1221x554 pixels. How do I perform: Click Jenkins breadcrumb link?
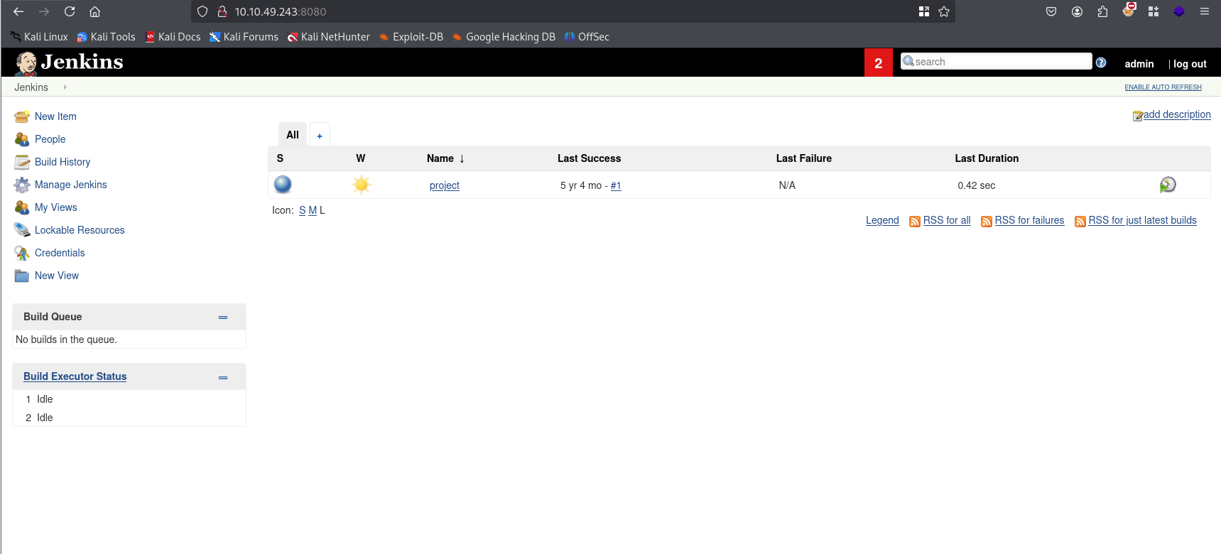pyautogui.click(x=31, y=87)
